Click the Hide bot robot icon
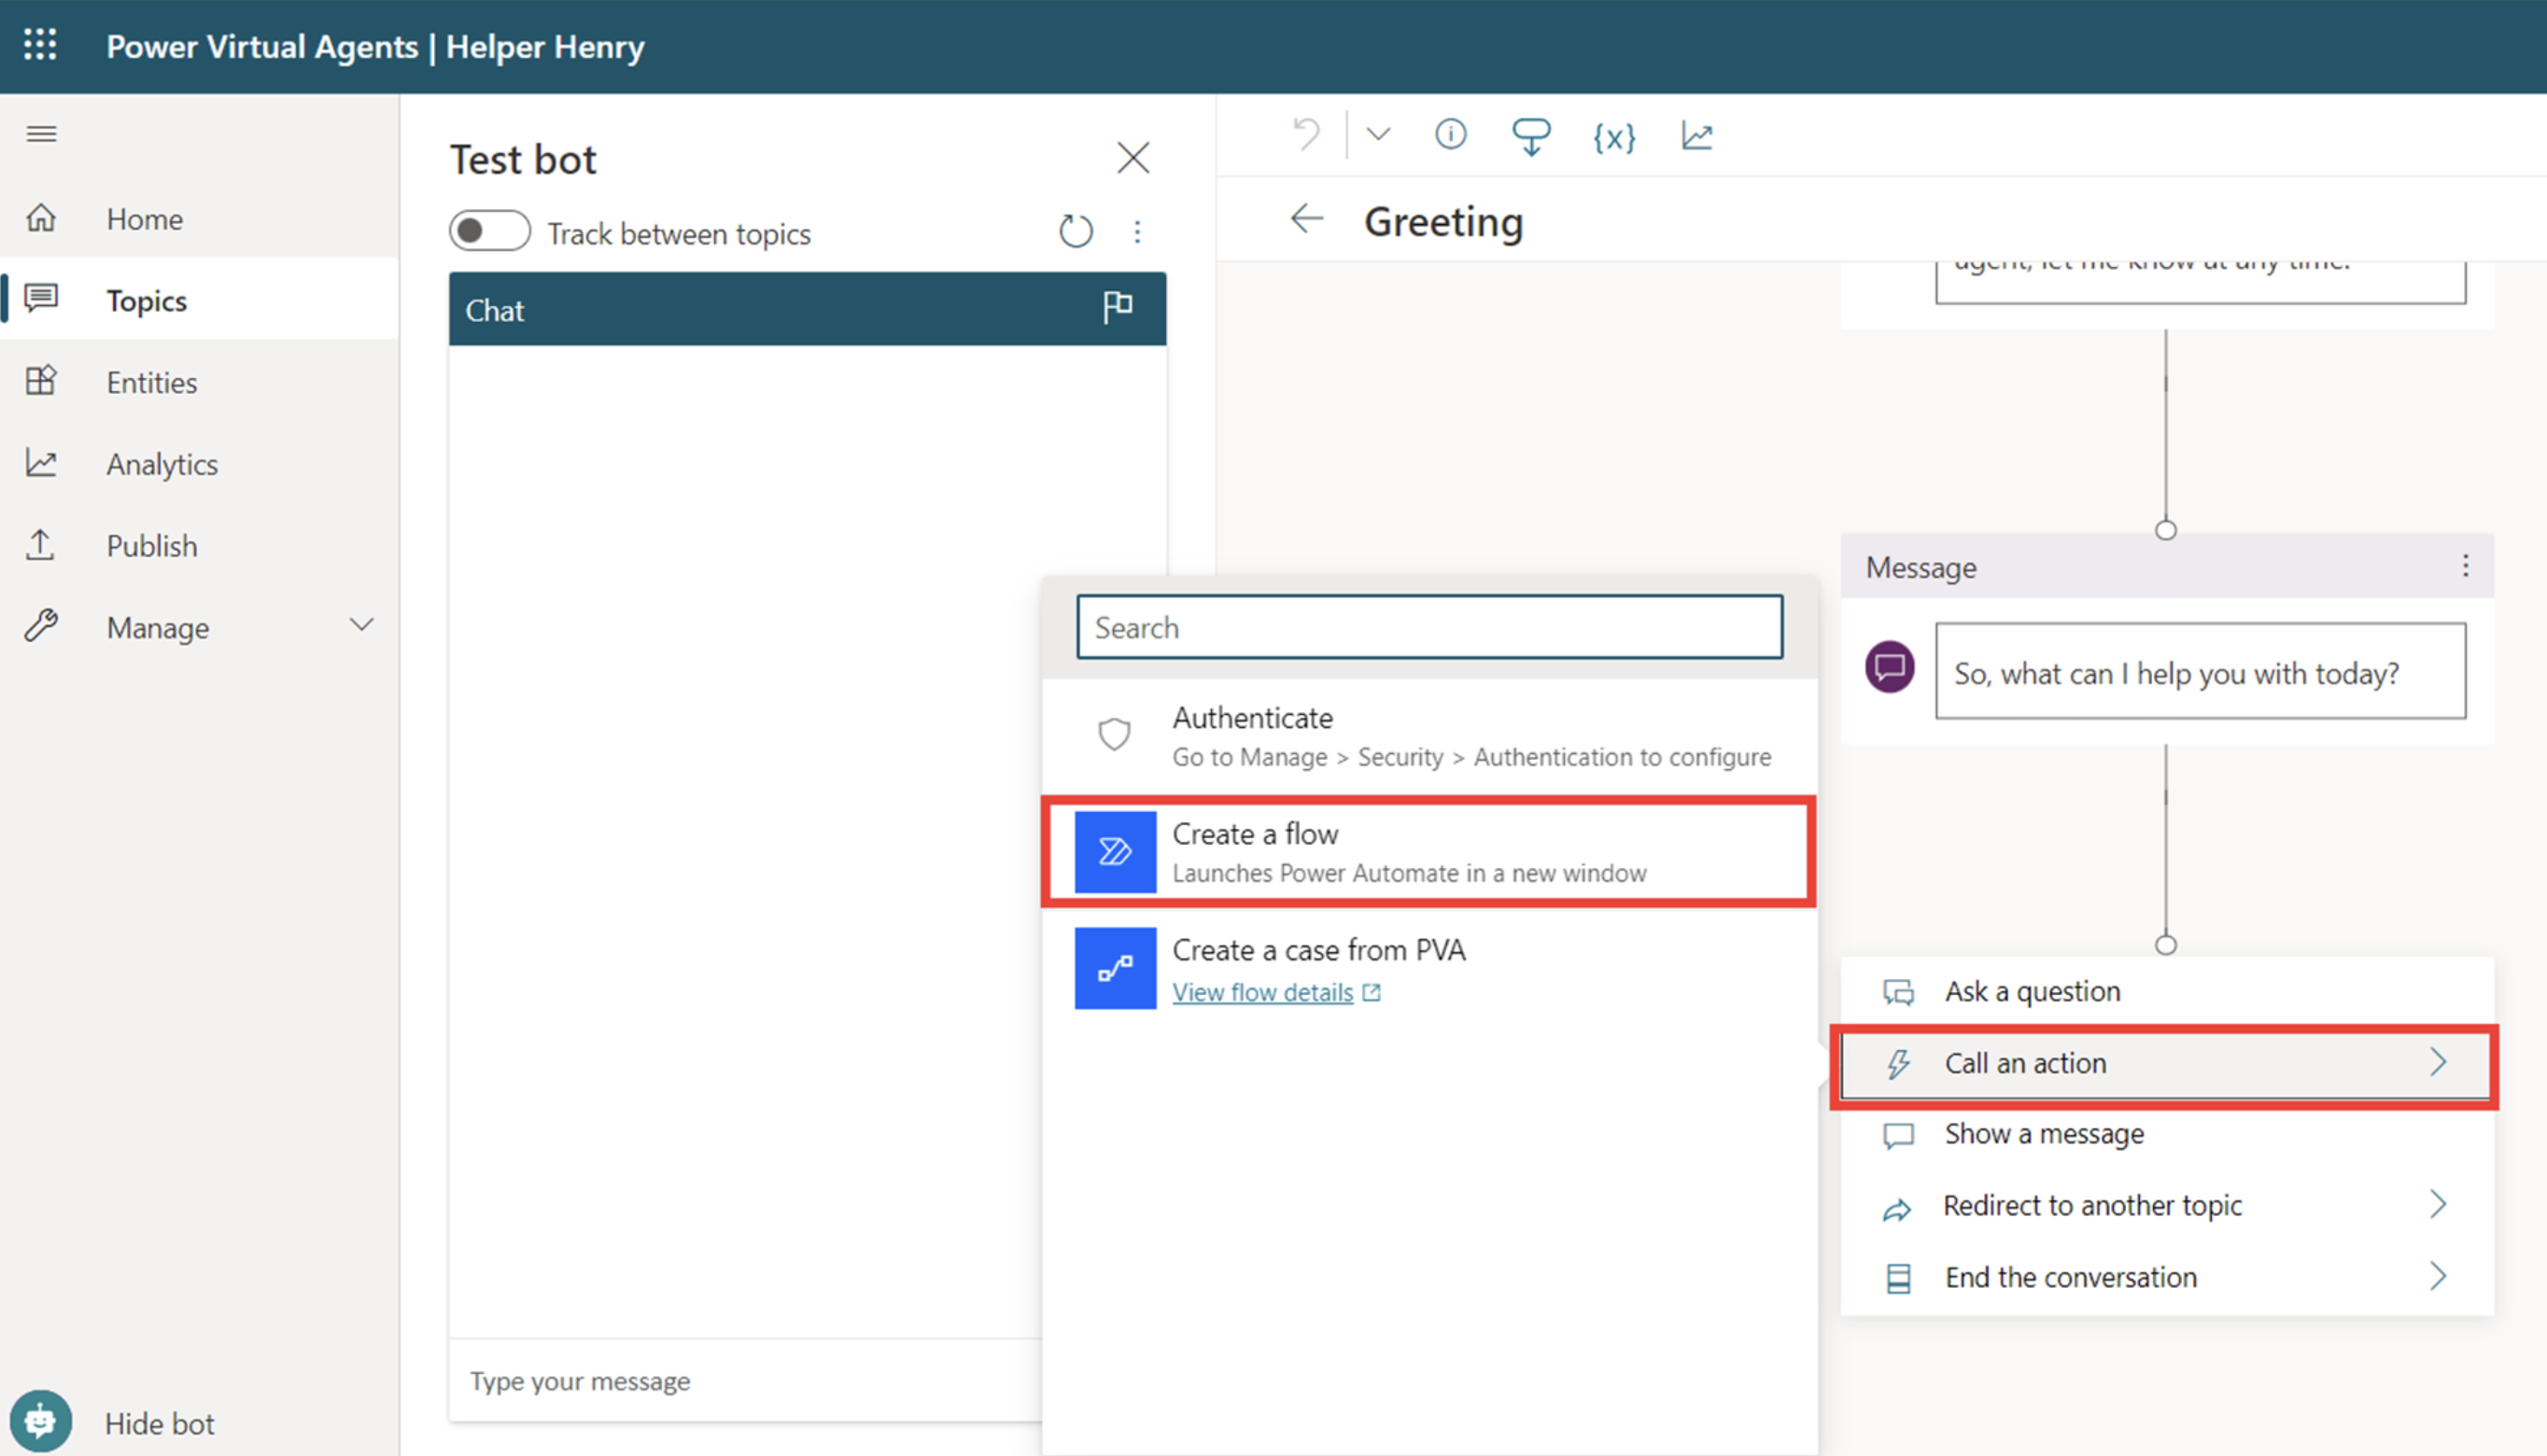 click(41, 1421)
